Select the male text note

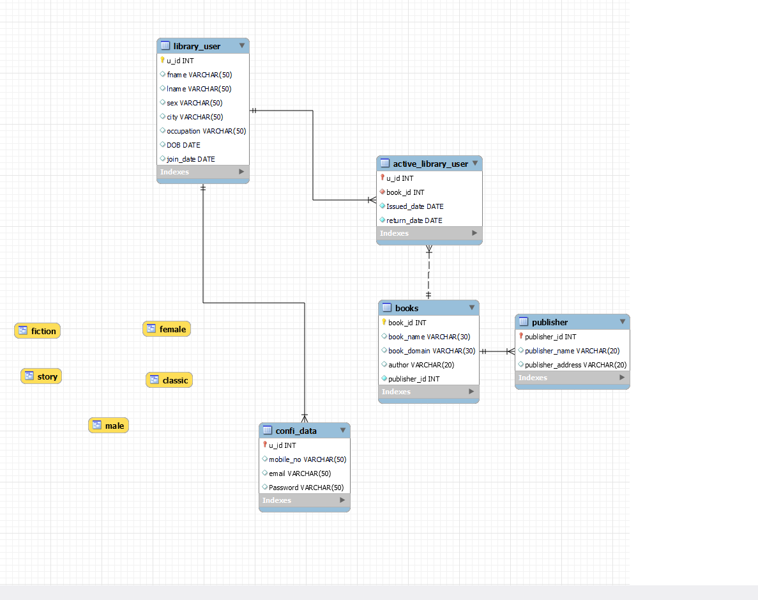pos(108,425)
